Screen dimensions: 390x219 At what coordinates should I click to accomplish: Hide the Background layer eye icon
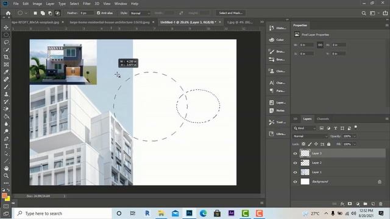point(295,182)
